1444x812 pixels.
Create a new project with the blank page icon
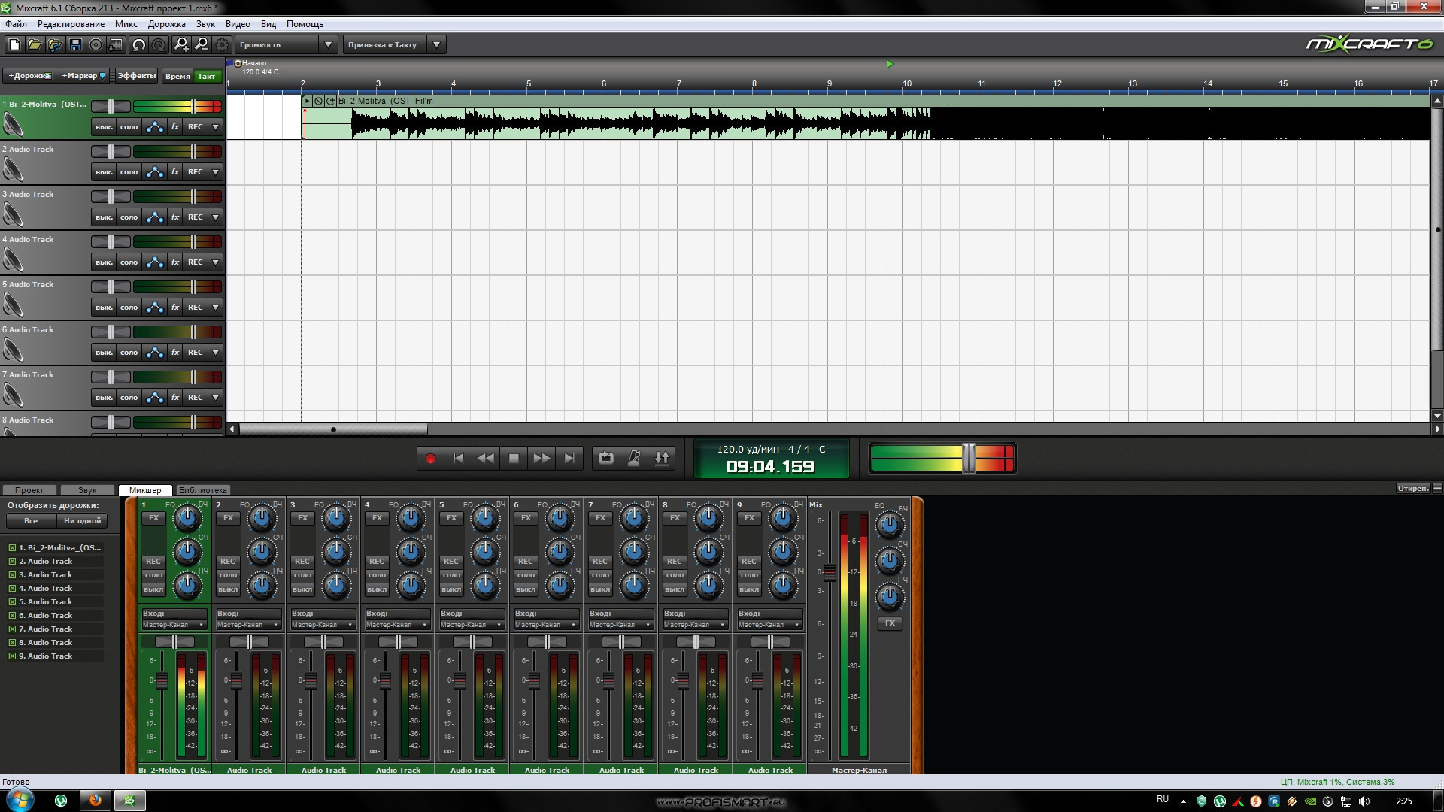pyautogui.click(x=14, y=45)
